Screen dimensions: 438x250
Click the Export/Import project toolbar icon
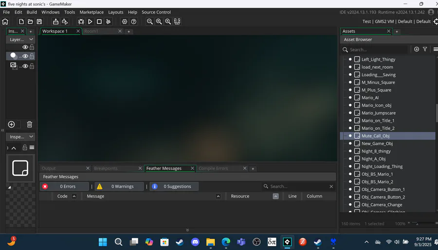[65, 21]
